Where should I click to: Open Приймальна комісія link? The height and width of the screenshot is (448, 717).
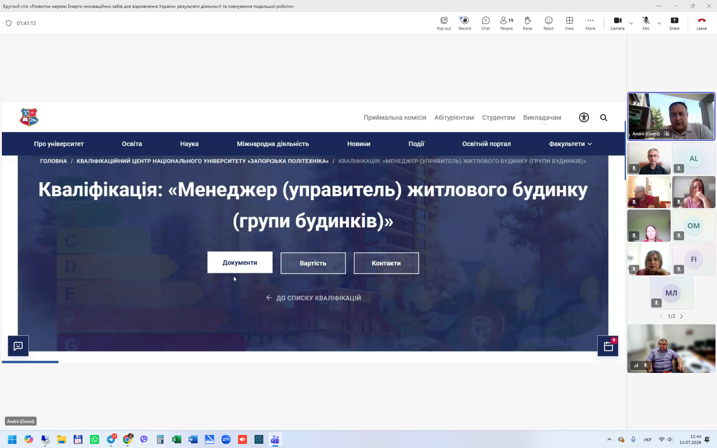pos(395,117)
